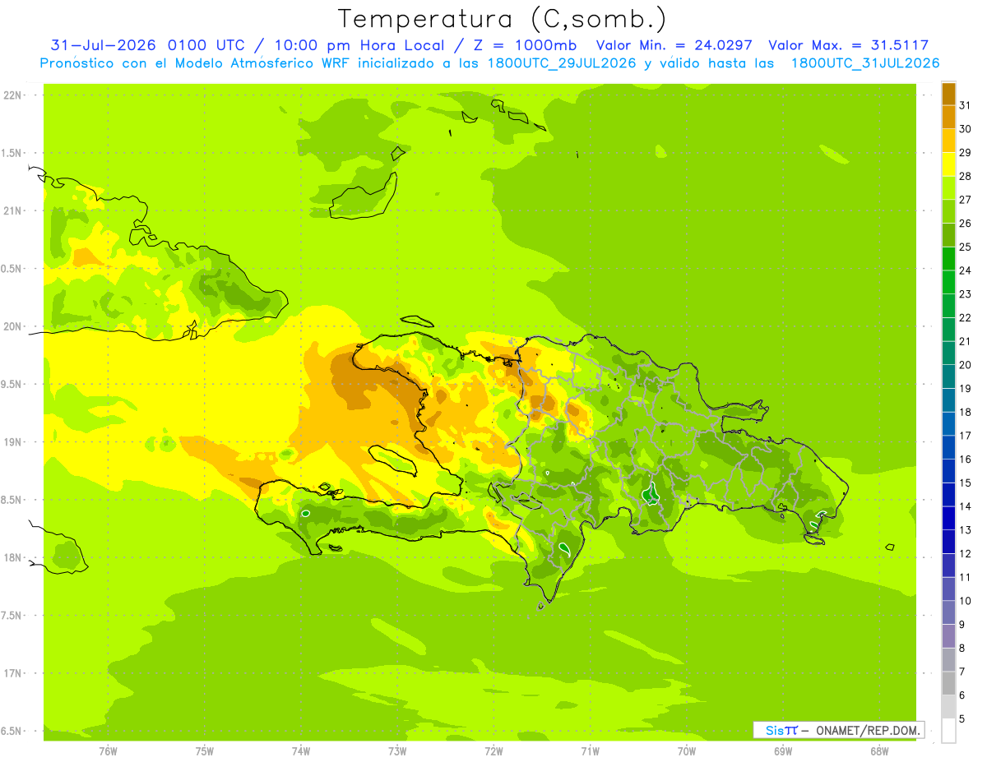987x762 pixels.
Task: Click the "8.5N" latitude label
Action: [12, 500]
